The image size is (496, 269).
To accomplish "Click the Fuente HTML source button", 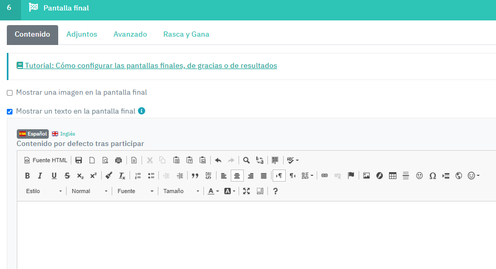I will (x=46, y=160).
